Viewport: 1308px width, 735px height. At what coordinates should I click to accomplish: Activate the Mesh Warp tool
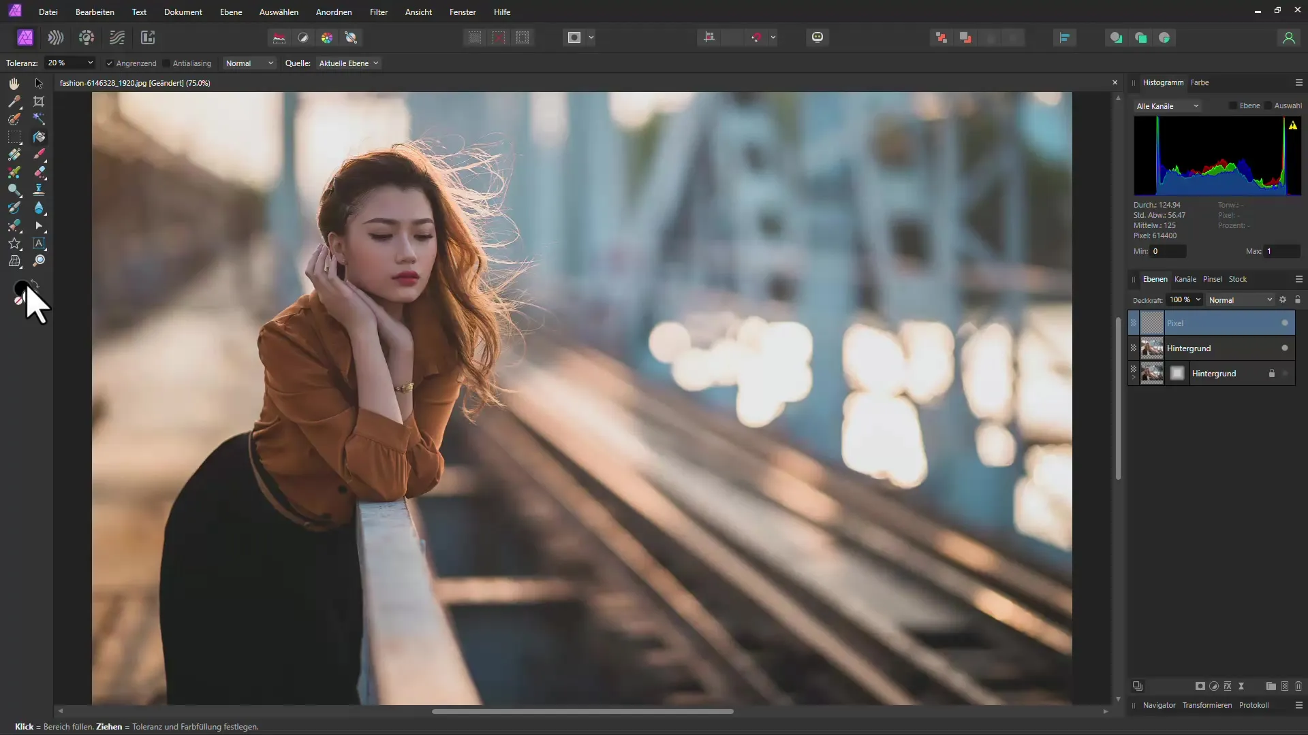14,261
